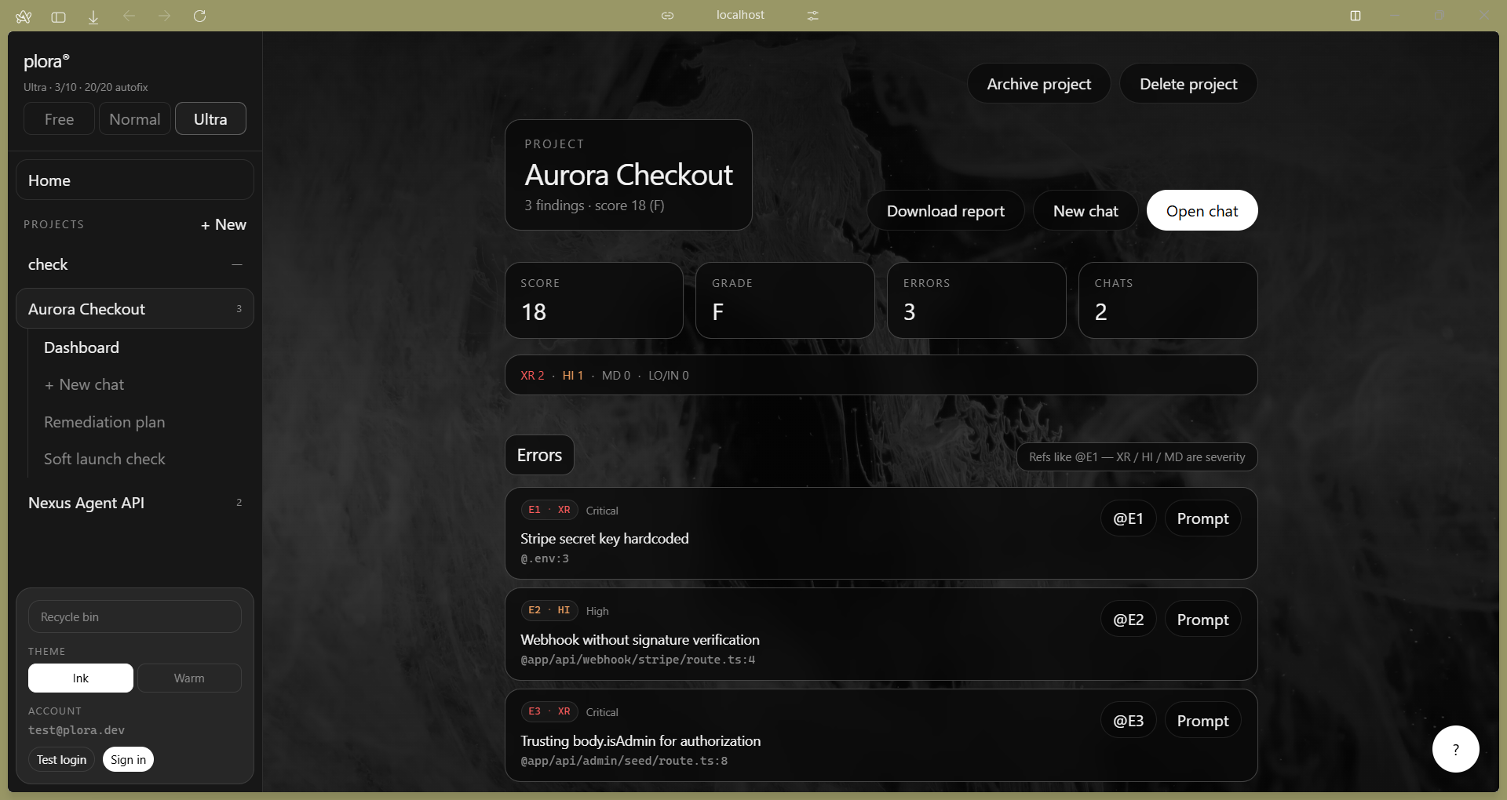This screenshot has width=1507, height=800.
Task: Reload the page with the refresh icon
Action: [199, 16]
